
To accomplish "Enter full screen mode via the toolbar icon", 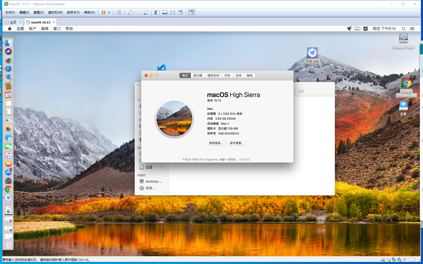I will coord(173,12).
